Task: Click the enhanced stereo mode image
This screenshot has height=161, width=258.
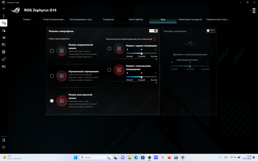Action: 61,76
